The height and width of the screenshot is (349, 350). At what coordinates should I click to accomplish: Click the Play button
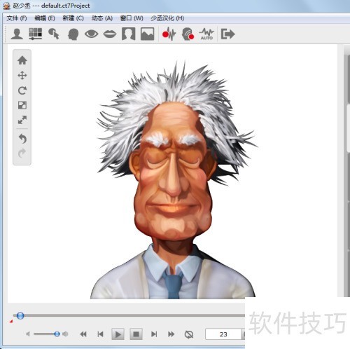click(x=118, y=334)
